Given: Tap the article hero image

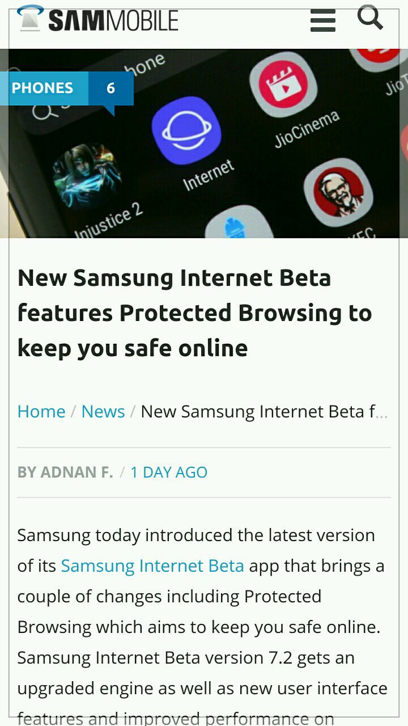Looking at the screenshot, I should [204, 143].
